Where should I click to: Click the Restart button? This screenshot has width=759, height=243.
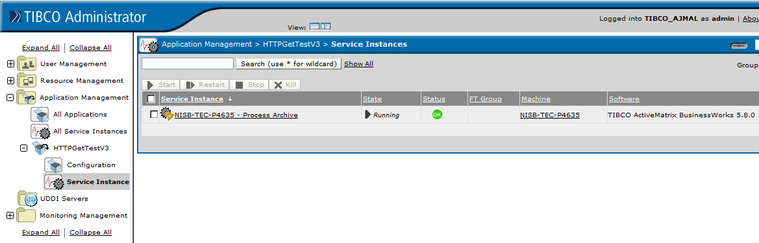coord(205,85)
